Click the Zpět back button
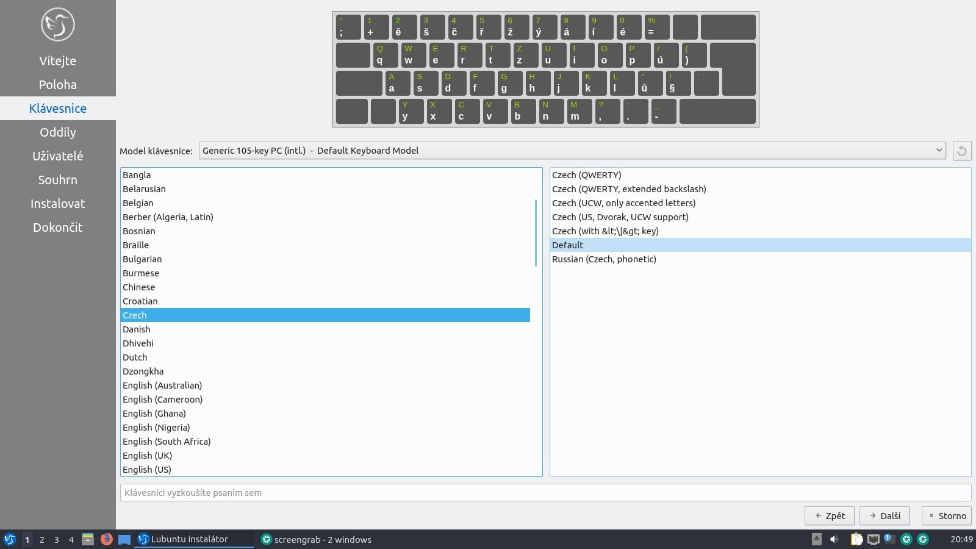Viewport: 976px width, 549px height. 830,516
